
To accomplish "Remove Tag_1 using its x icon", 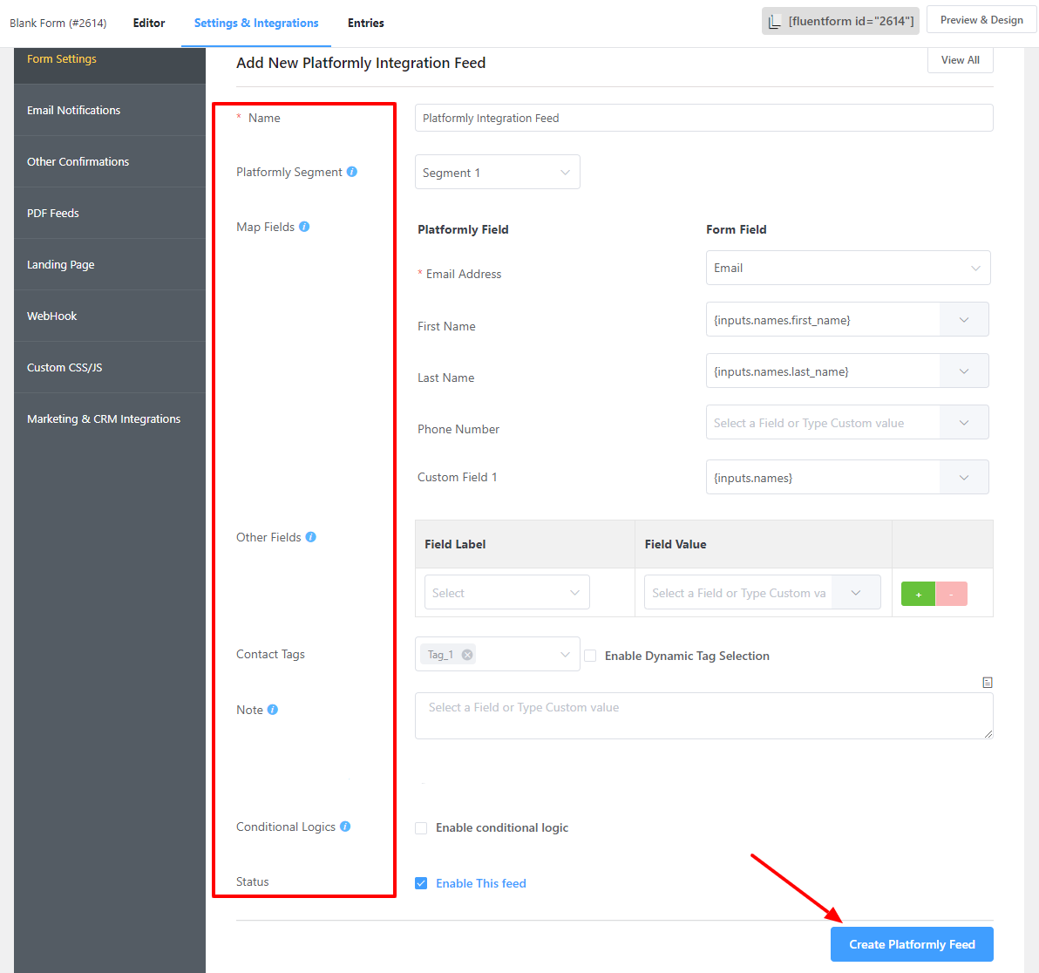I will coord(467,655).
